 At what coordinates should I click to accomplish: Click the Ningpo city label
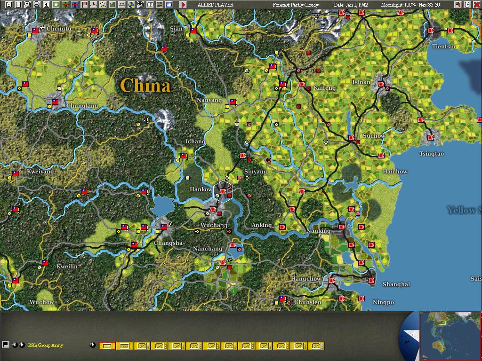coord(383,302)
